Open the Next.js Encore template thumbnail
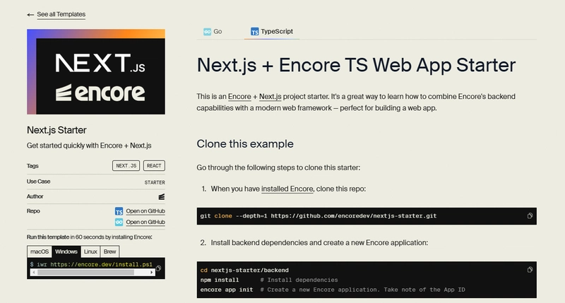This screenshot has height=303, width=565. [x=96, y=72]
